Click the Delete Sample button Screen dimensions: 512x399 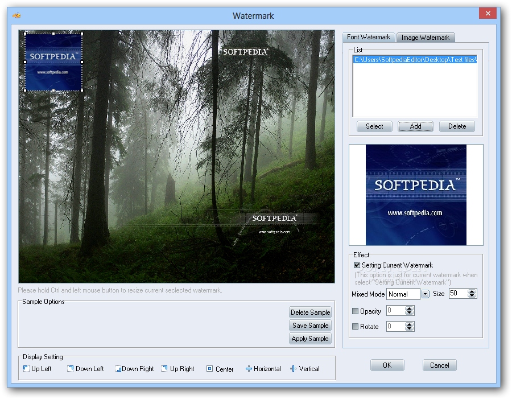click(310, 312)
